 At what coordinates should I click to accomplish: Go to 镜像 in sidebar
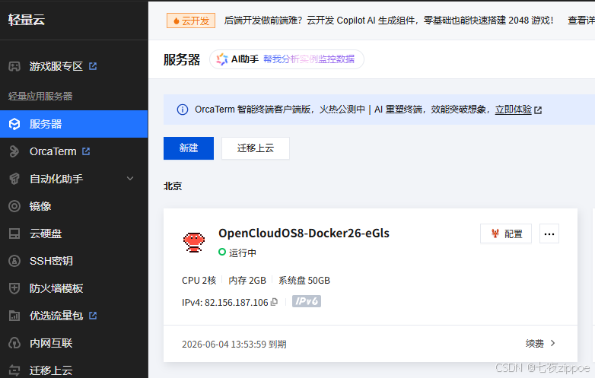(40, 206)
